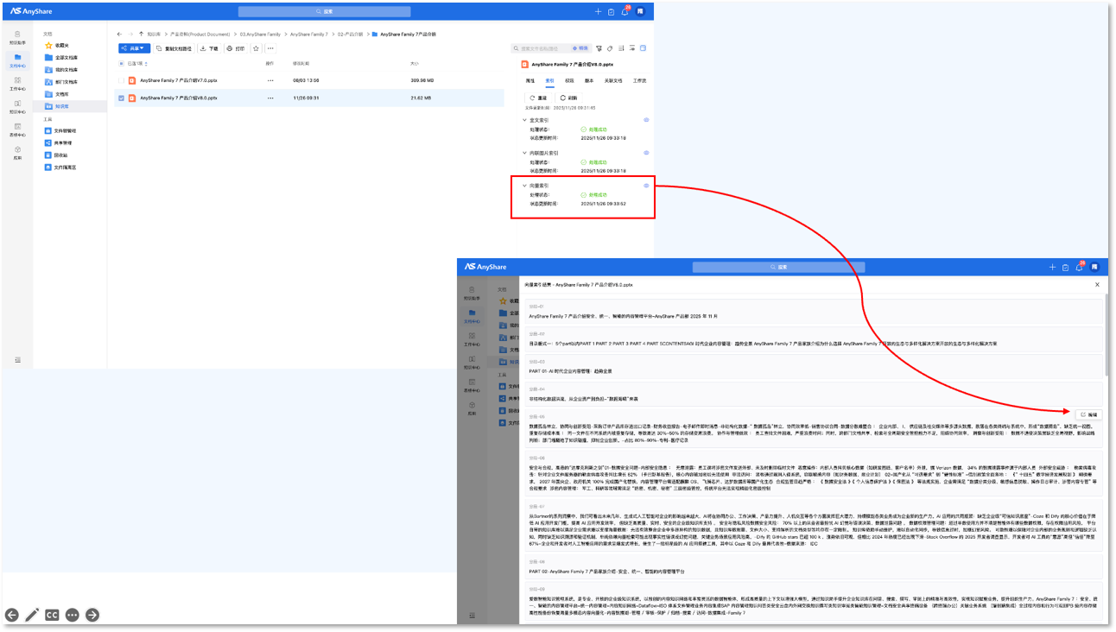The height and width of the screenshot is (632, 1116).
Task: Click the plus icon in the top header
Action: point(598,12)
